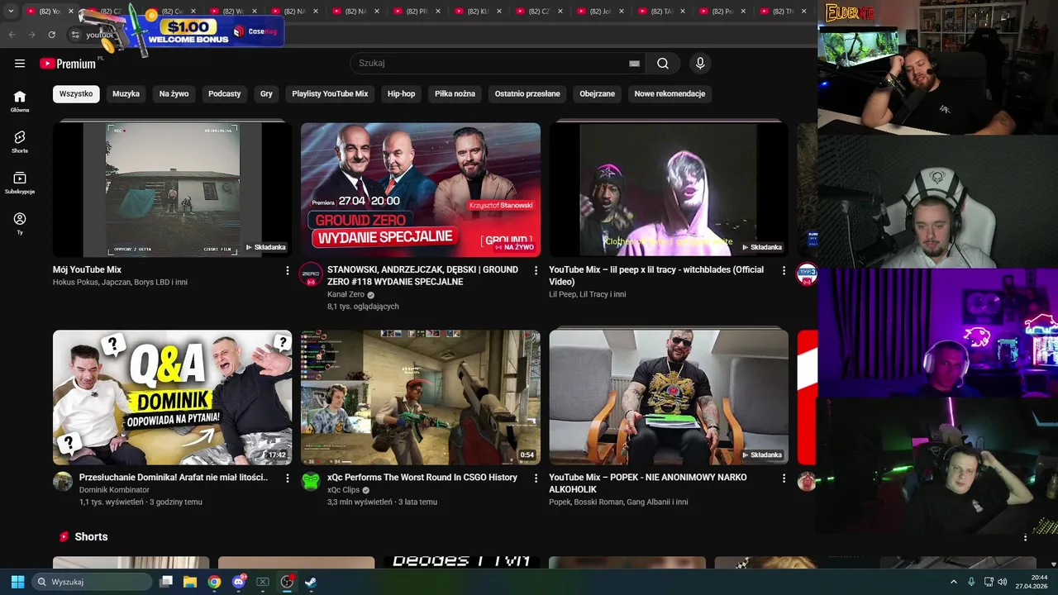Image resolution: width=1058 pixels, height=595 pixels.
Task: Go to Główna home in sidebar
Action: [20, 101]
